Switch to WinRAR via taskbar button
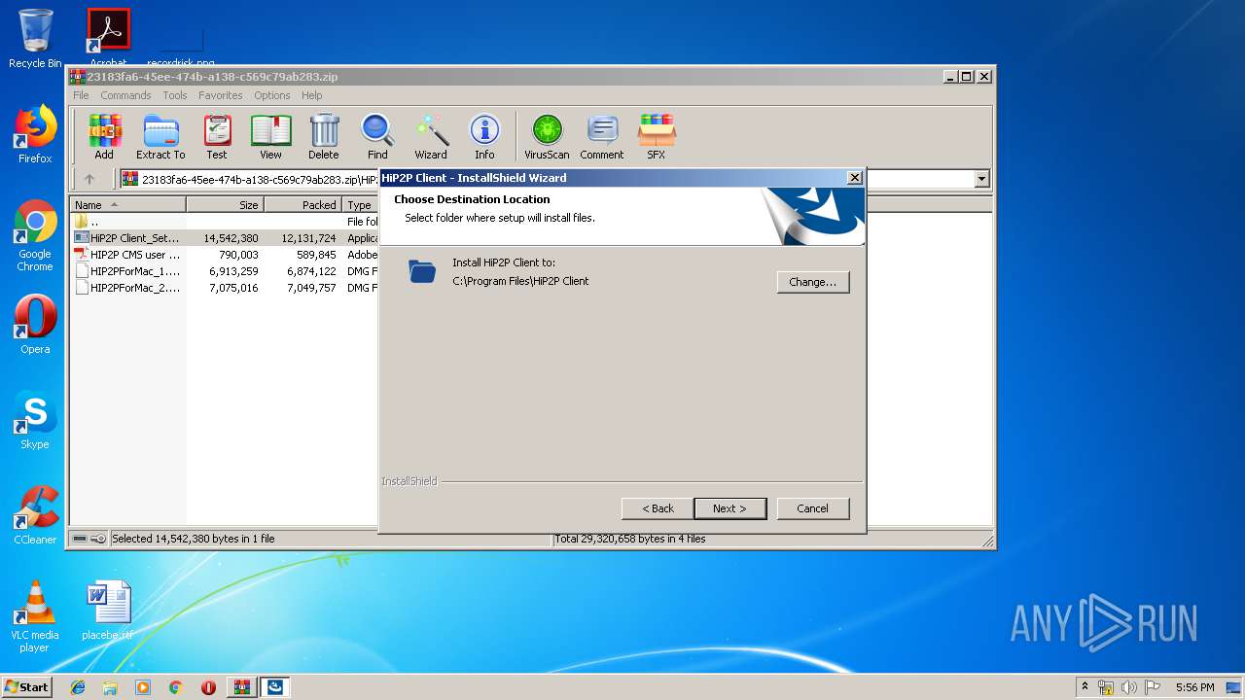Viewport: 1245px width, 700px height. (x=241, y=687)
